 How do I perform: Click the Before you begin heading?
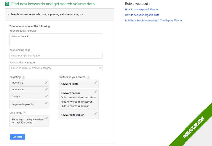[137, 4]
